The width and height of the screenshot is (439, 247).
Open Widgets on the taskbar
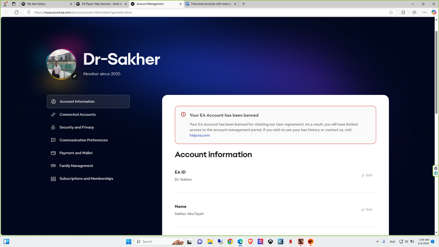pyautogui.click(x=7, y=241)
